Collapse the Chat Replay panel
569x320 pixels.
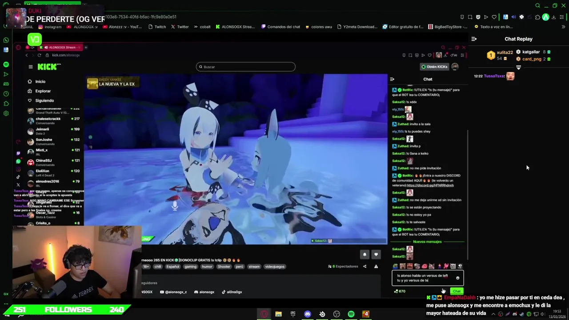[x=474, y=39]
